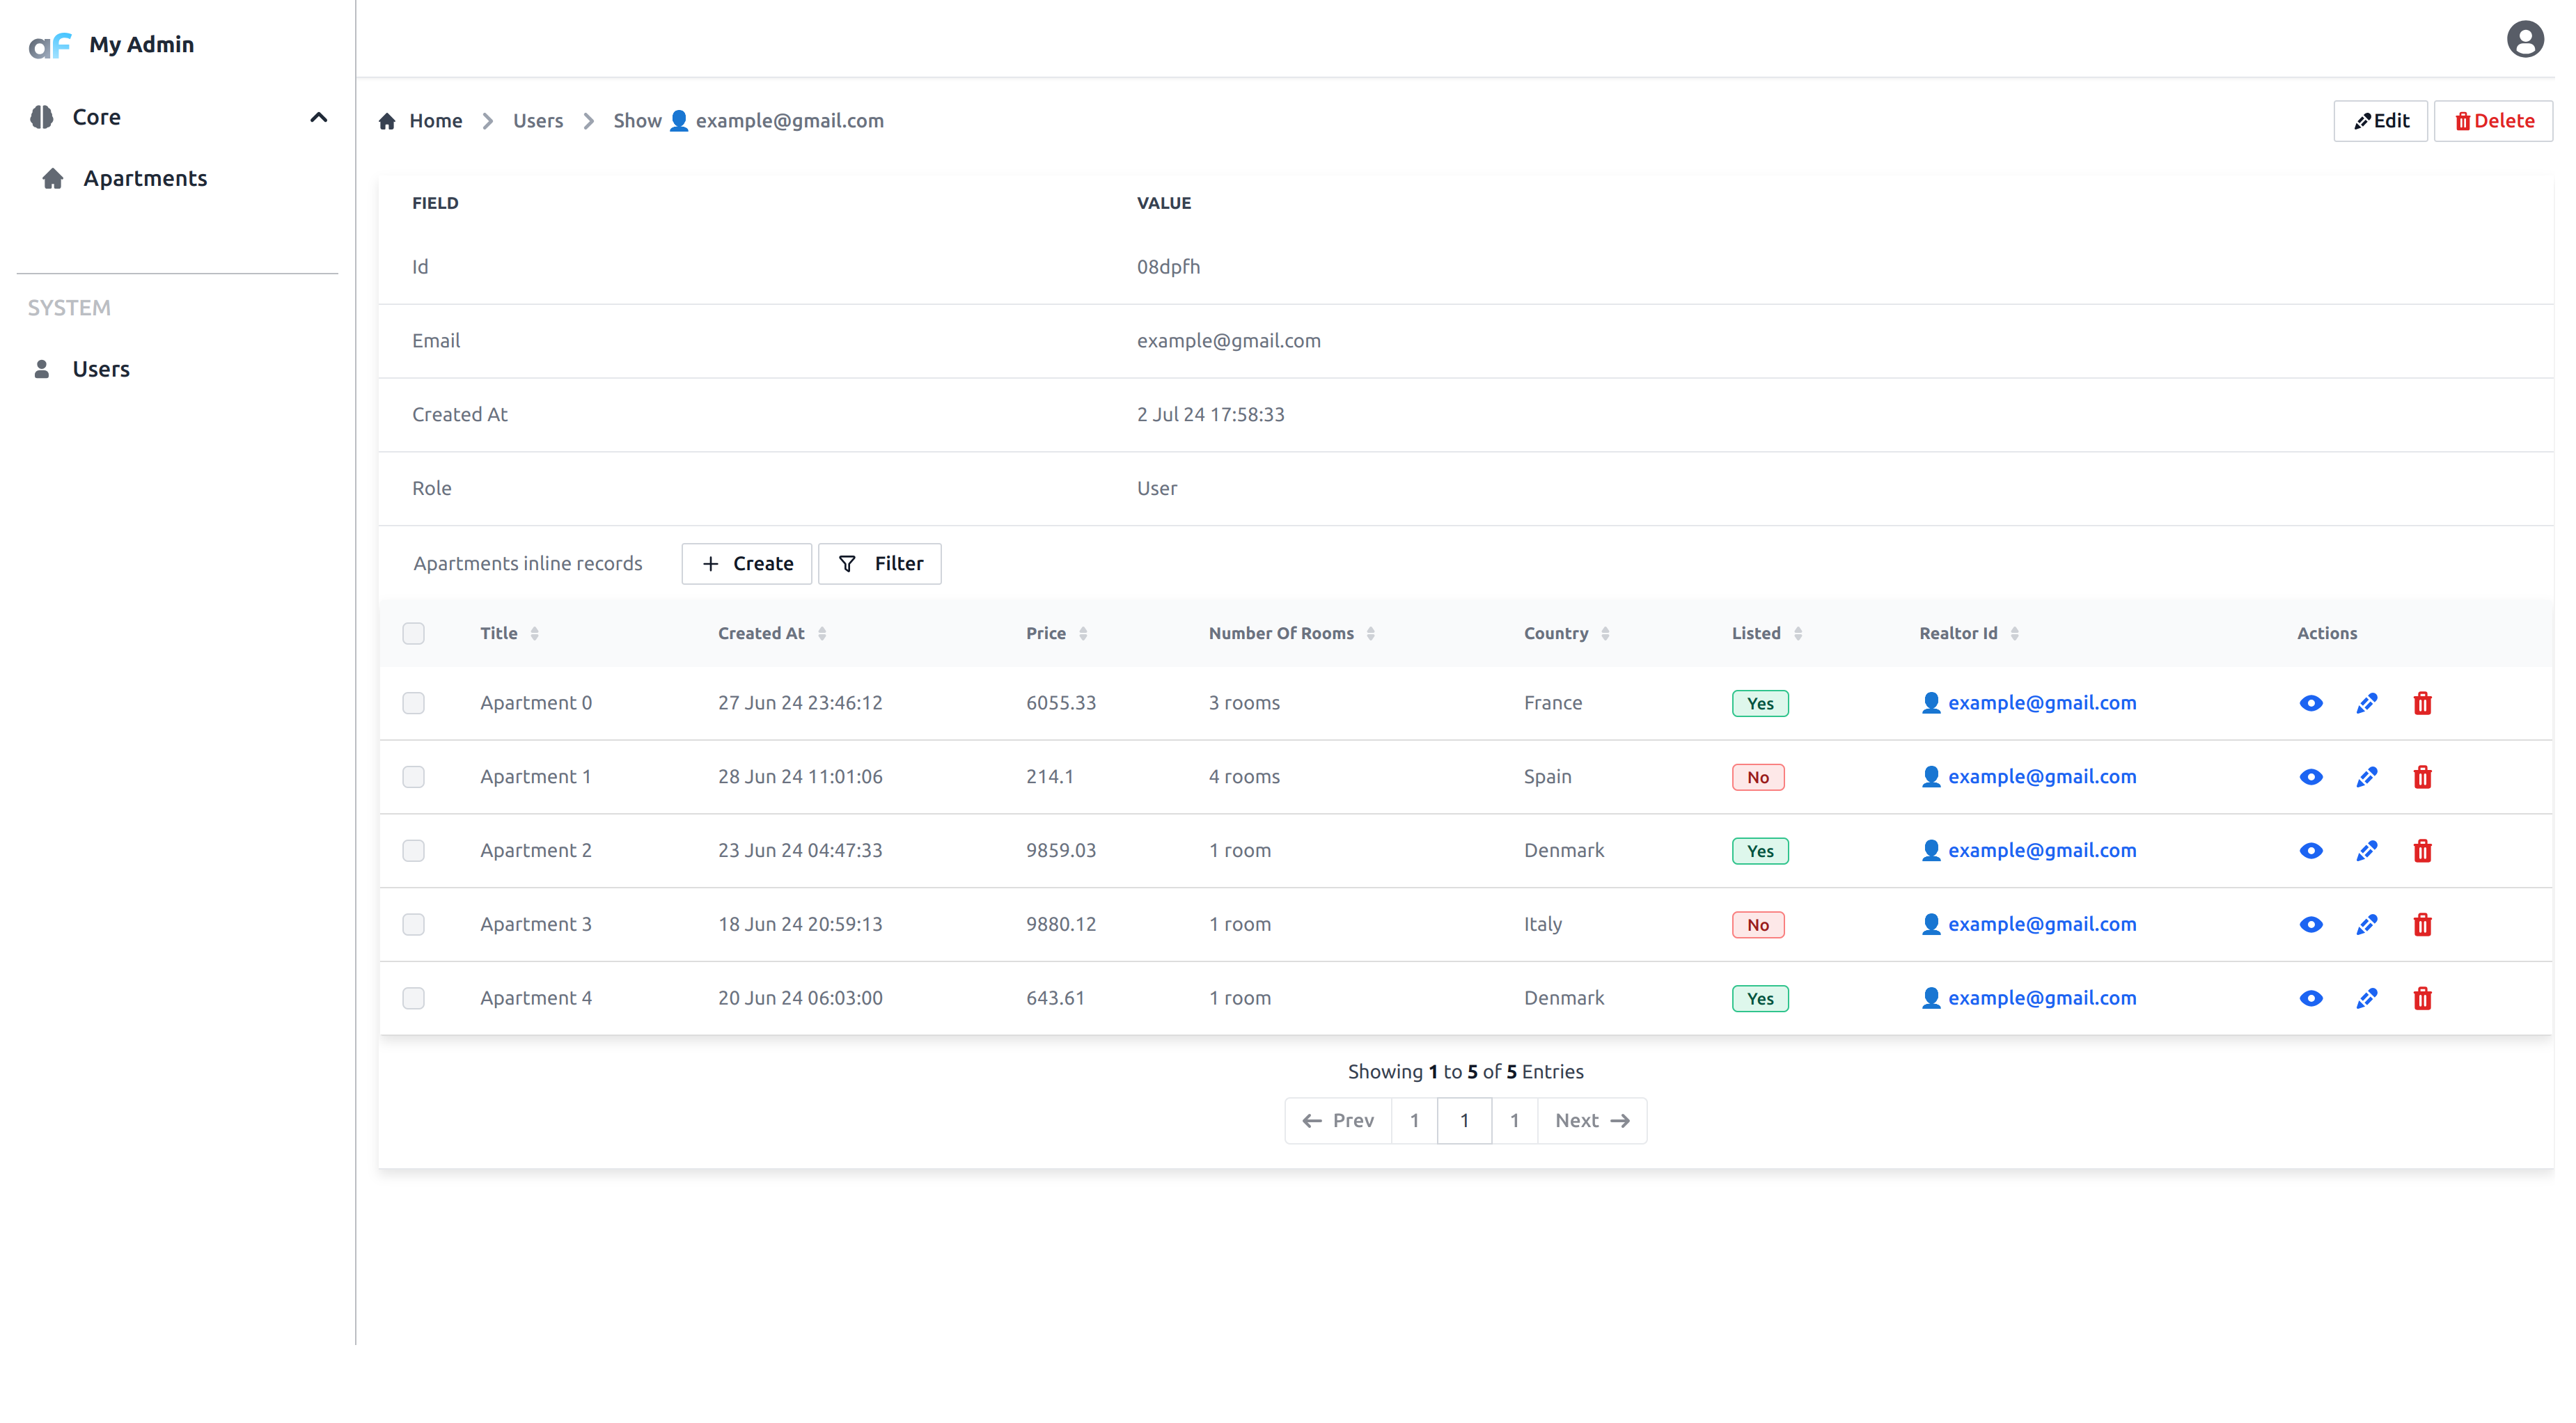
Task: Open Apartments in the sidebar
Action: pyautogui.click(x=145, y=179)
